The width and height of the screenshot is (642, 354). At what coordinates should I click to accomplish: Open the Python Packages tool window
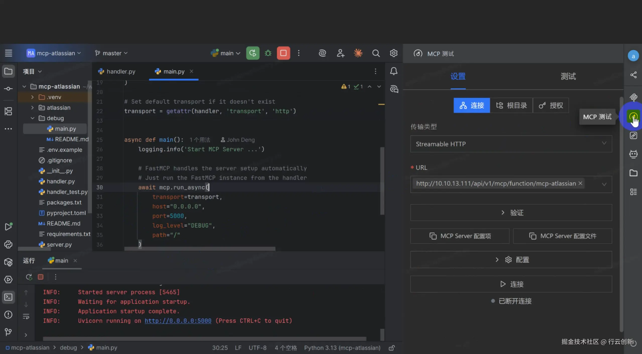[x=8, y=262]
